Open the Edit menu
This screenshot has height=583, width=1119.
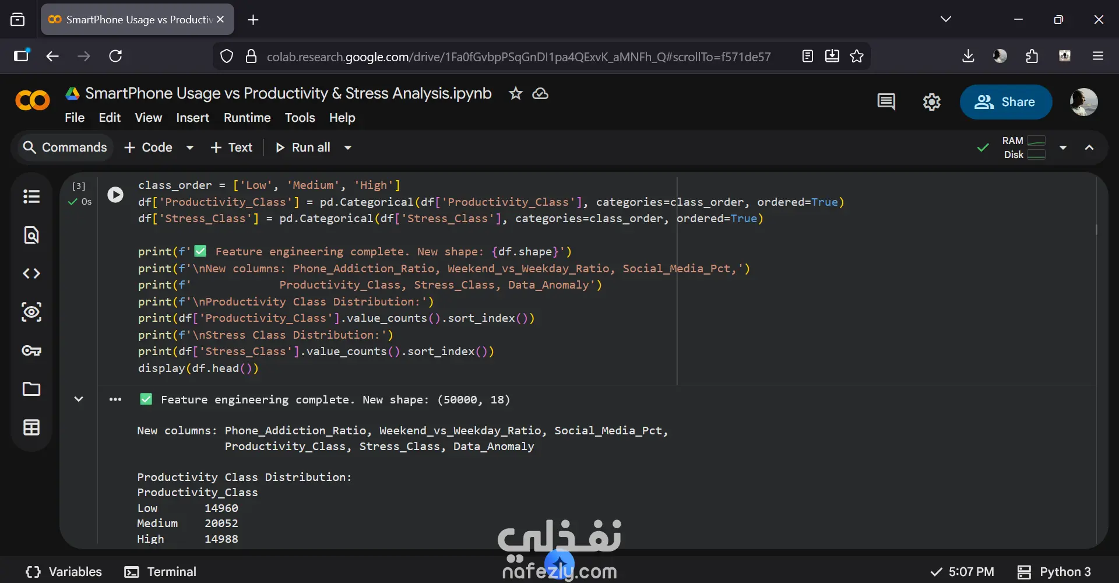click(110, 118)
